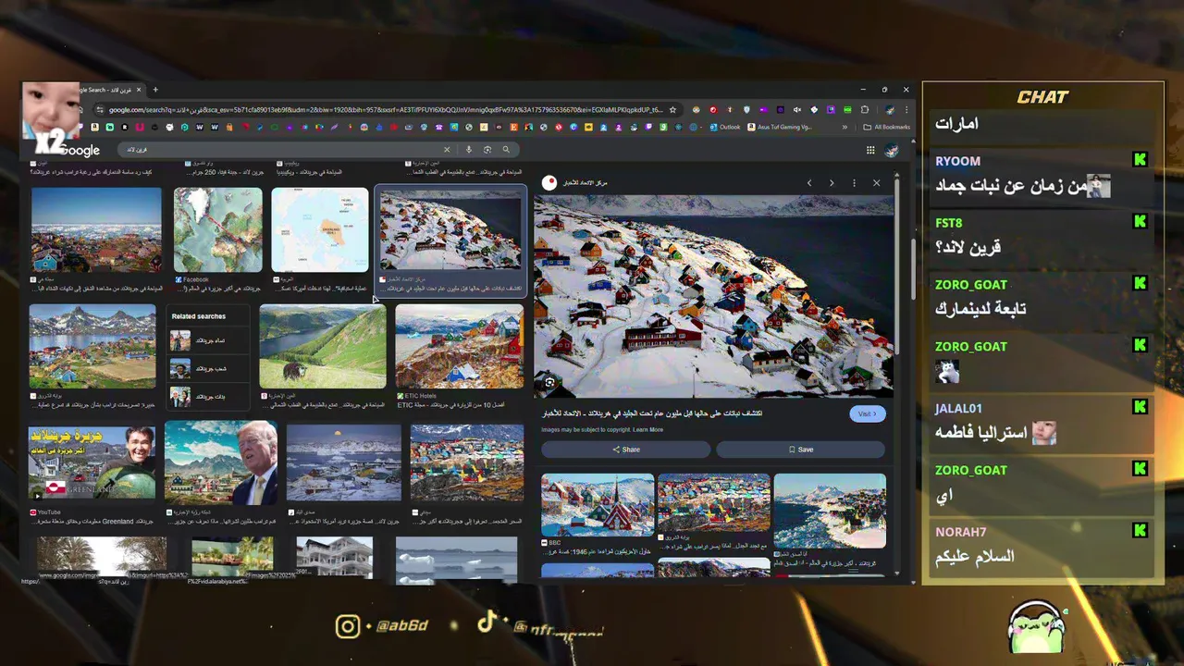This screenshot has width=1184, height=666.
Task: Open the BBC red church related image
Action: 598,504
